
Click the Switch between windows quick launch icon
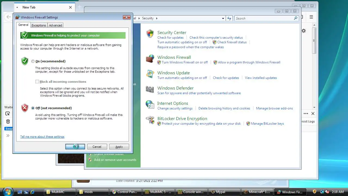26,192
